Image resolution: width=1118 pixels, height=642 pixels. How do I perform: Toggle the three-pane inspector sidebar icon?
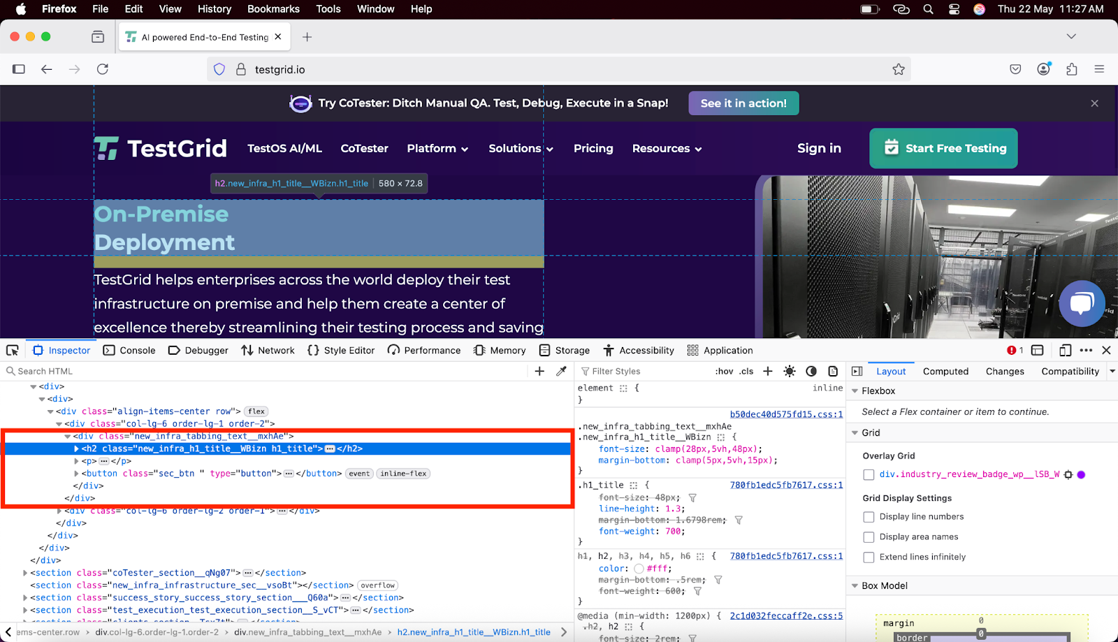pos(857,371)
